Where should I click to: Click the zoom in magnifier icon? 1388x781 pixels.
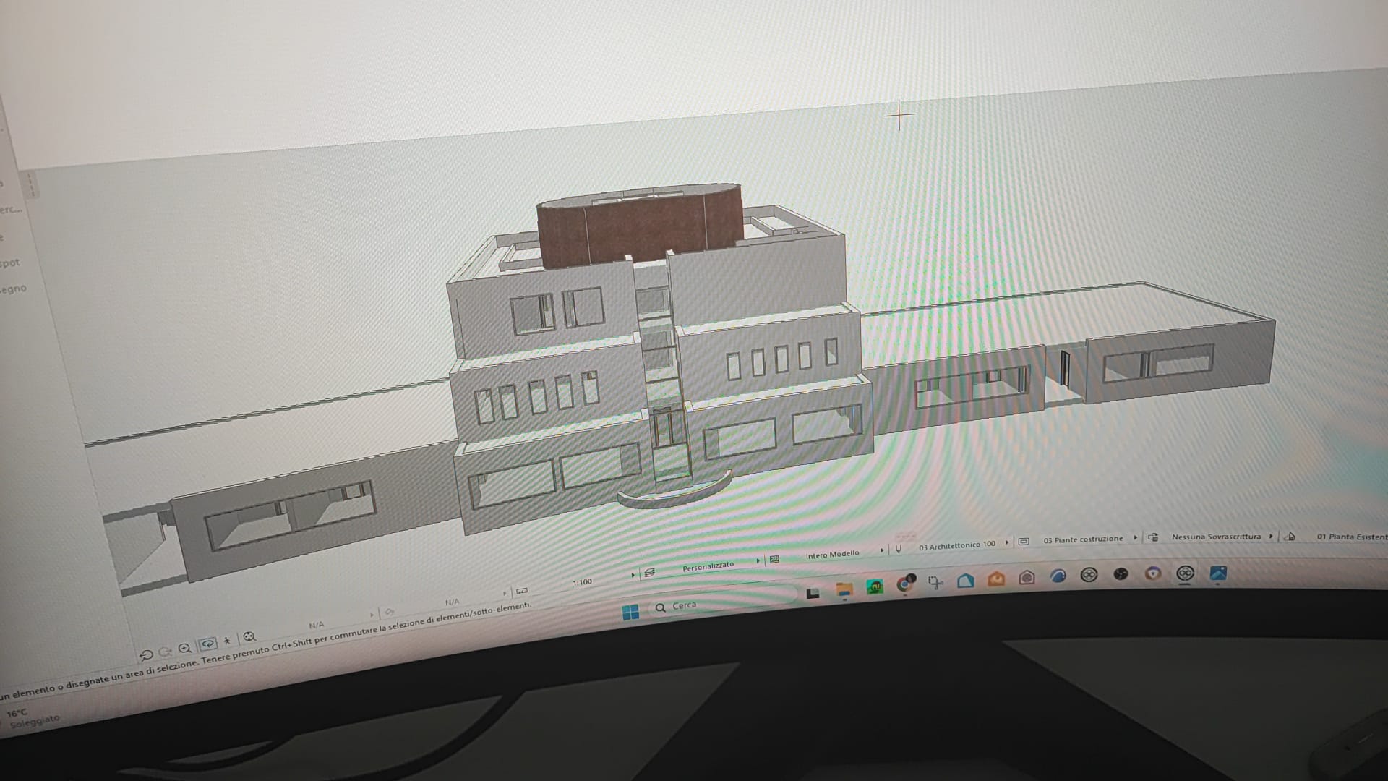click(x=185, y=648)
